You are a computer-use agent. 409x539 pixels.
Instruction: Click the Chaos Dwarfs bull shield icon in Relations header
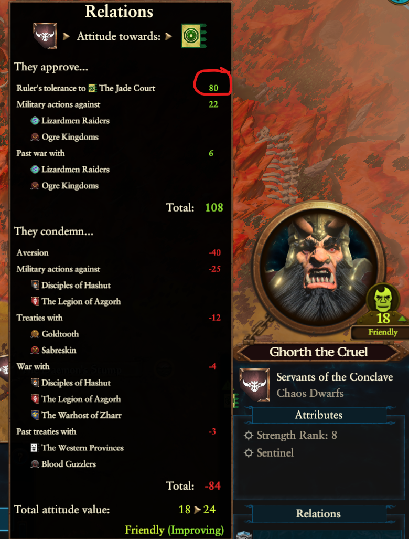[x=45, y=36]
